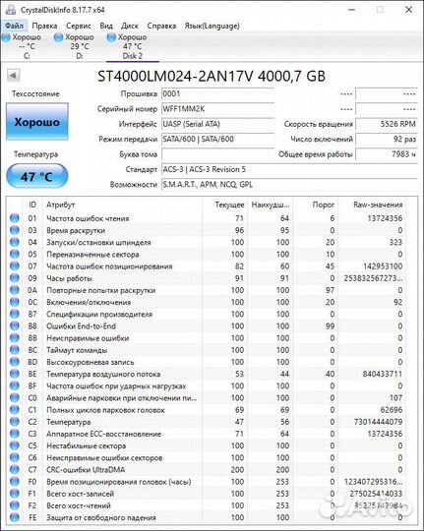Click status icon for C3 hardware ECC recovery
The image size is (424, 531).
click(14, 434)
